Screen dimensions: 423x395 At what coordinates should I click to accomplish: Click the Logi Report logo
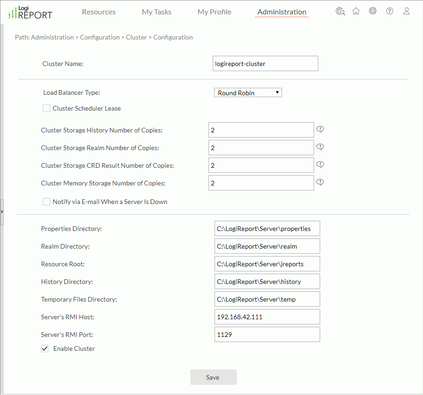click(x=29, y=13)
